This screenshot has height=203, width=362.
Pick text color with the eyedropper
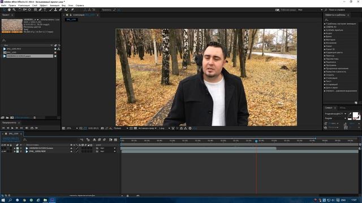coord(350,114)
